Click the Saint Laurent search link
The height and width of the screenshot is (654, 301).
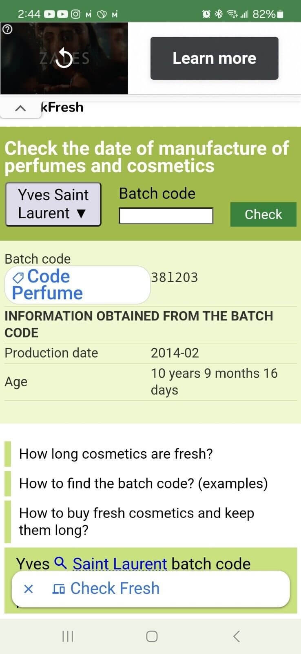120,564
